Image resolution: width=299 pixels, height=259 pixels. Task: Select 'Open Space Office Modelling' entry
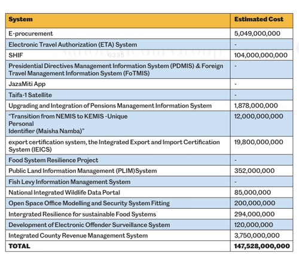point(89,203)
